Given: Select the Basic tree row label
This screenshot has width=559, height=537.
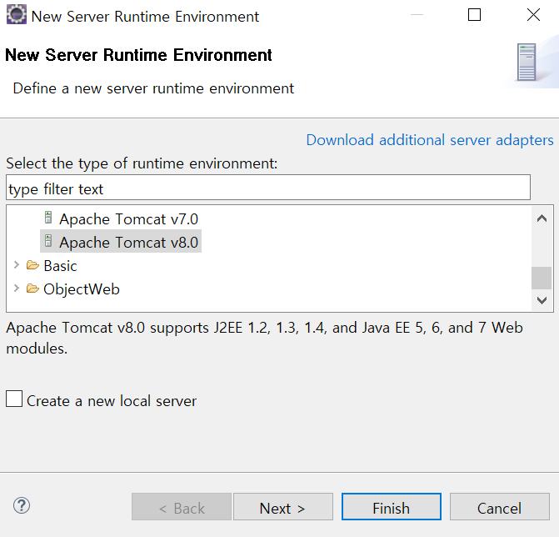Looking at the screenshot, I should click(x=60, y=266).
